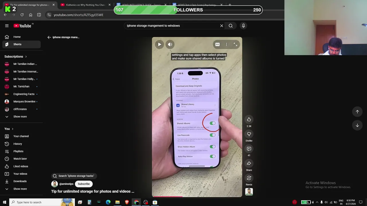Expand the Short to fullscreen
The height and width of the screenshot is (206, 367).
[x=235, y=44]
